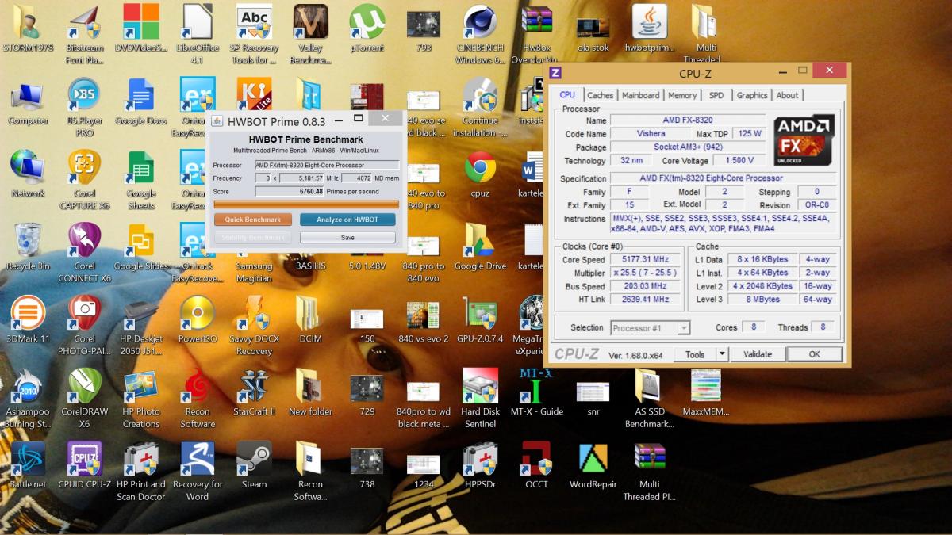
Task: Click the Validate button in CPU-Z
Action: pos(758,354)
